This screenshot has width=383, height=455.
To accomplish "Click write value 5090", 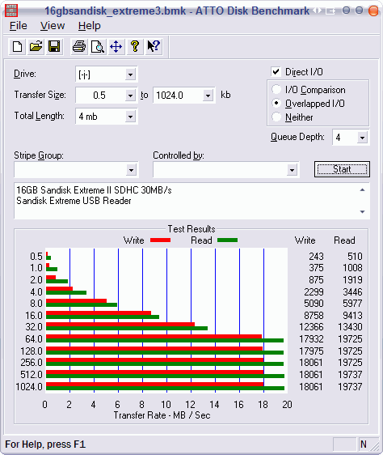I will click(x=314, y=304).
